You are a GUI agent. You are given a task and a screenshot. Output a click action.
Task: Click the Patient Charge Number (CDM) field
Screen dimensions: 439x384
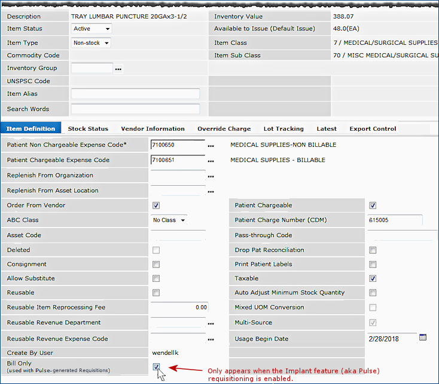click(395, 220)
